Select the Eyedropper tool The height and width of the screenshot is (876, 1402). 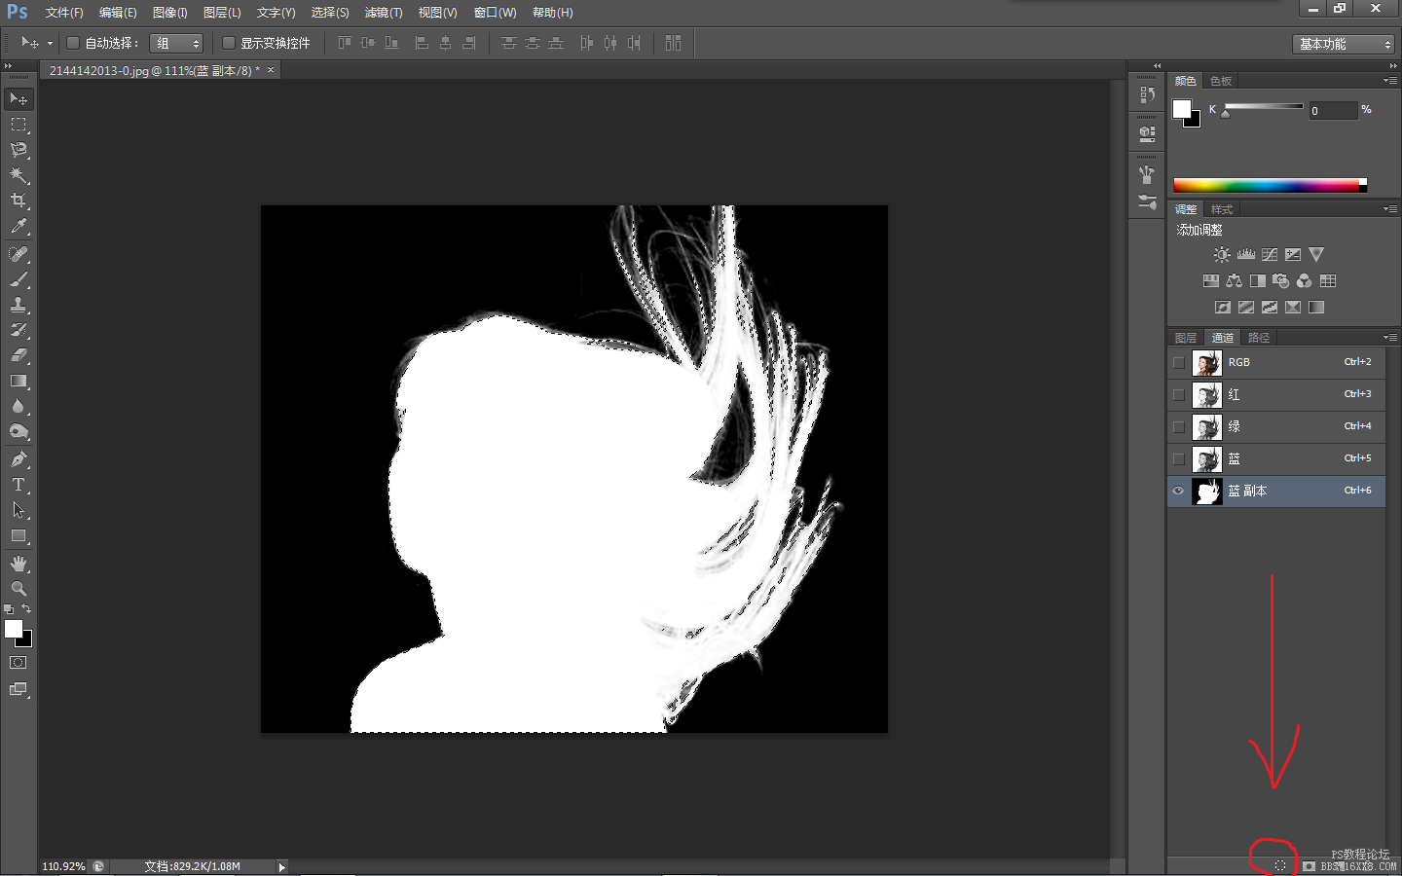tap(18, 226)
